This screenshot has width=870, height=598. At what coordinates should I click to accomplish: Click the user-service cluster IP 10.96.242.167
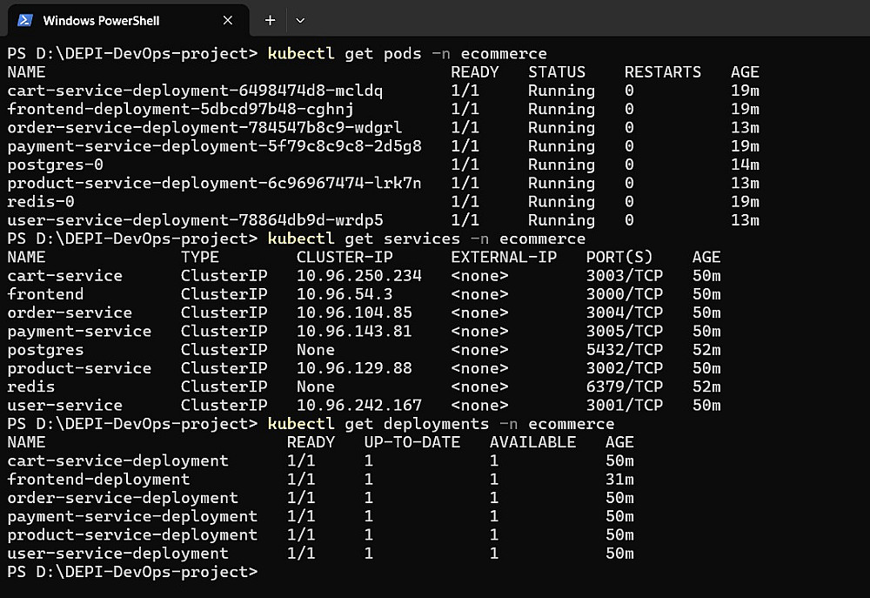tap(358, 406)
